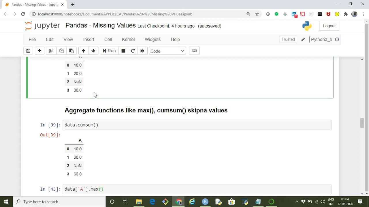Open a new browser tab
The width and height of the screenshot is (369, 207).
click(x=73, y=5)
